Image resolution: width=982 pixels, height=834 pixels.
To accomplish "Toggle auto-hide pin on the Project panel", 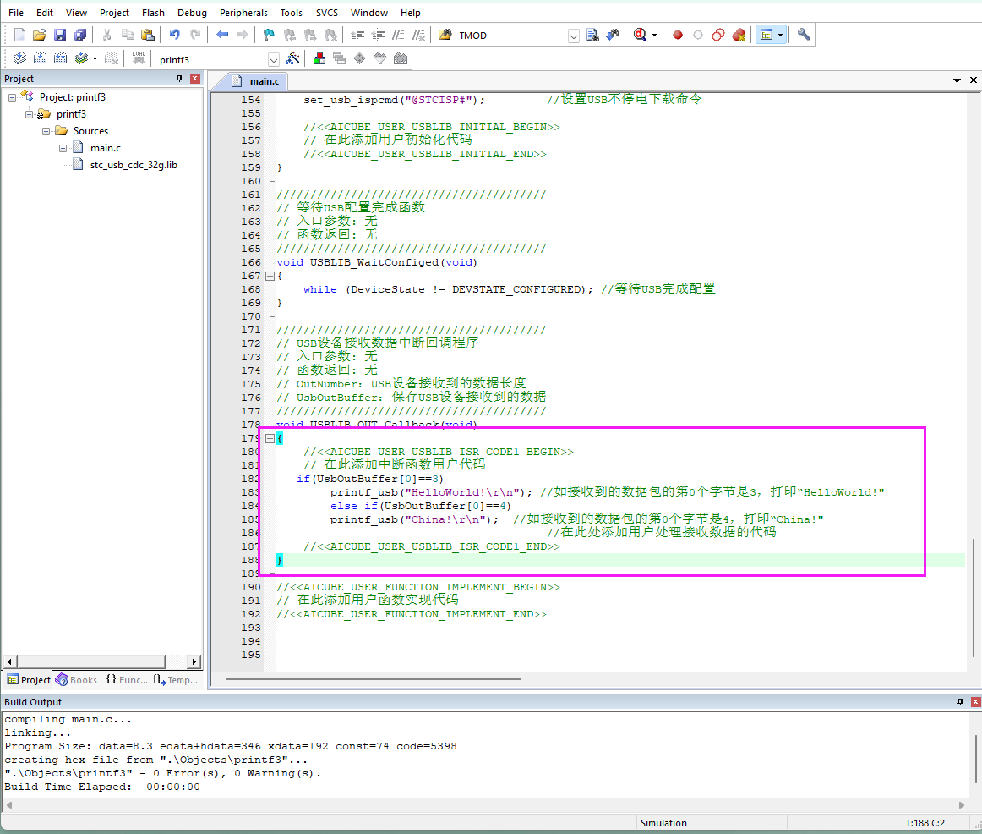I will point(180,79).
